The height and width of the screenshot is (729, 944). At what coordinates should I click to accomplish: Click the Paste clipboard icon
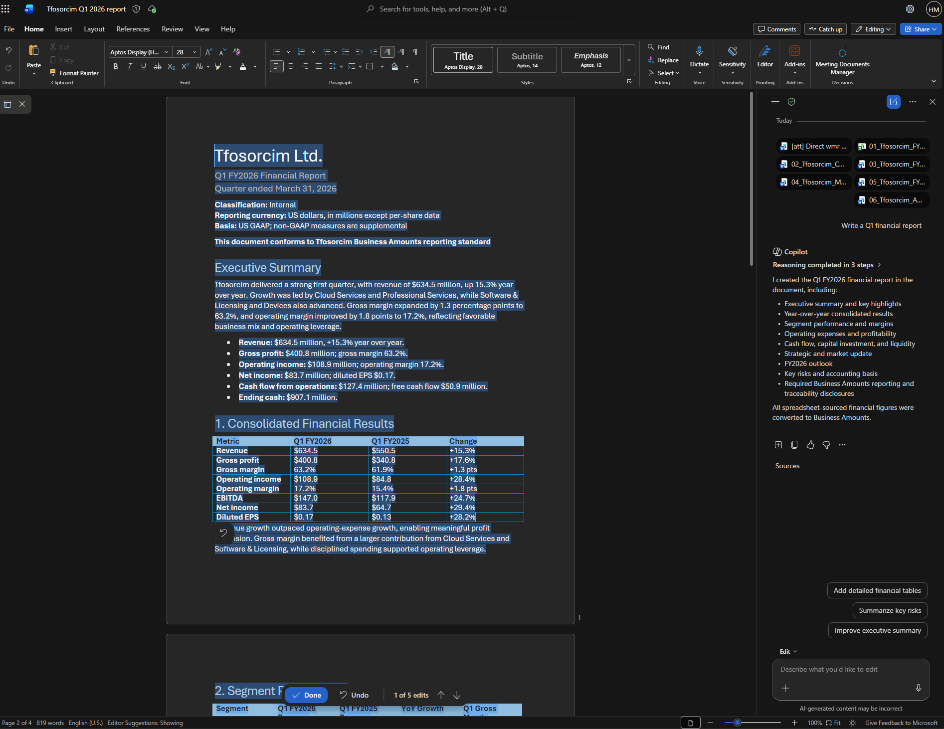(x=34, y=50)
